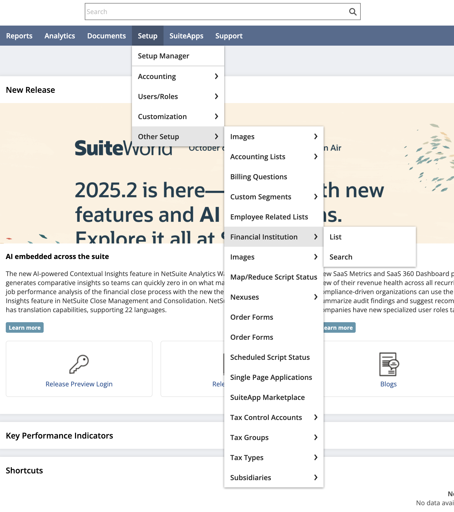Expand the Customization submenu arrow

tap(216, 116)
